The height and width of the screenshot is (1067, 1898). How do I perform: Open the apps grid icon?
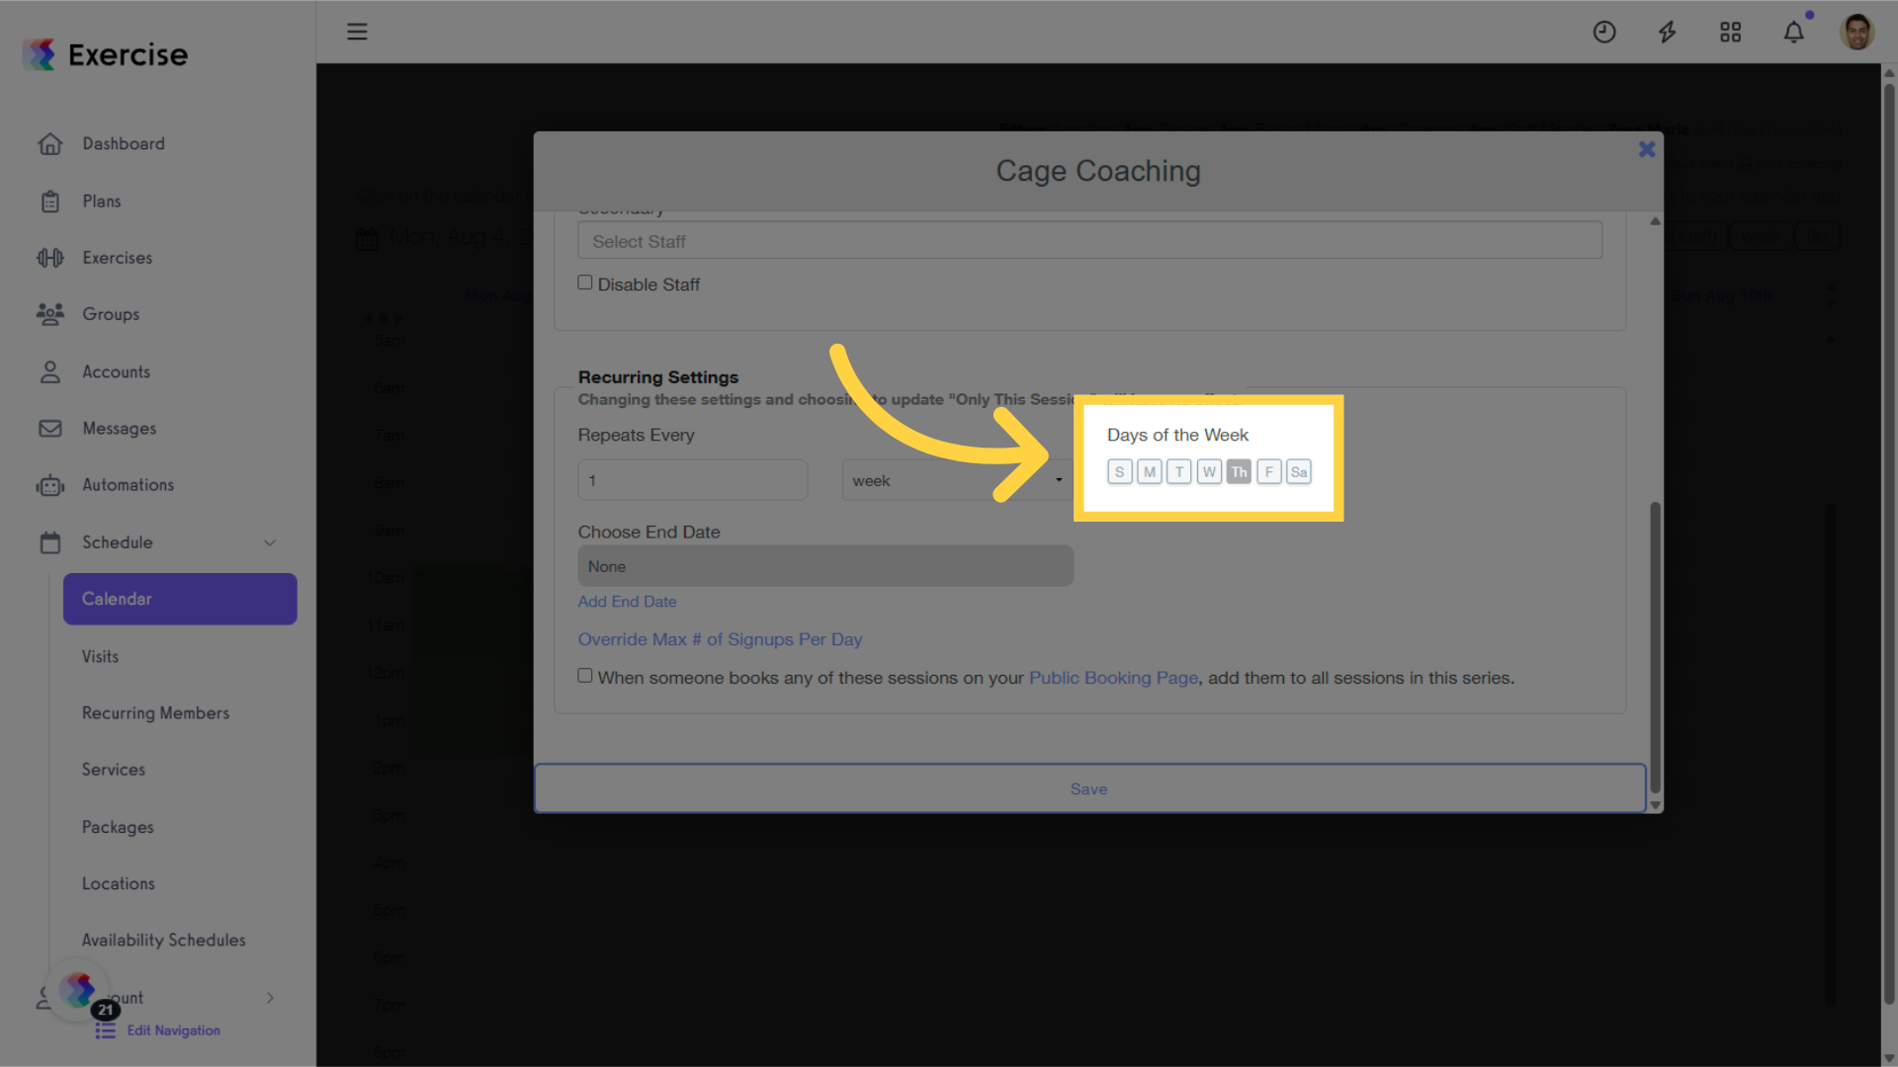point(1730,32)
